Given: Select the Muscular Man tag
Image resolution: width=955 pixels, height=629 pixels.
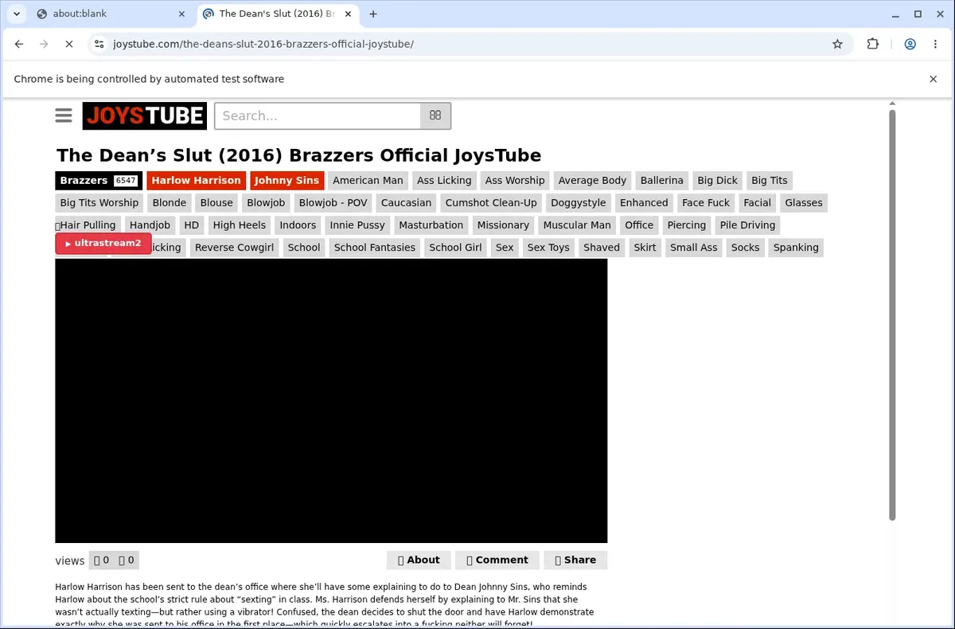Looking at the screenshot, I should tap(577, 225).
